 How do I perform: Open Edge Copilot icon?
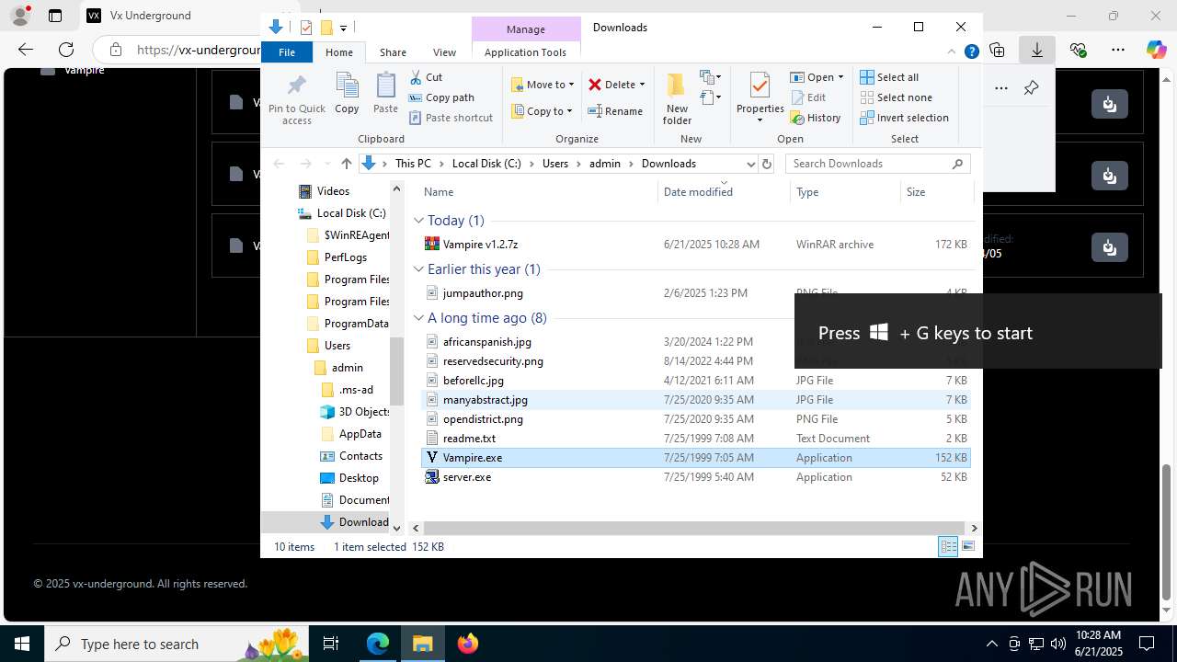[1156, 50]
